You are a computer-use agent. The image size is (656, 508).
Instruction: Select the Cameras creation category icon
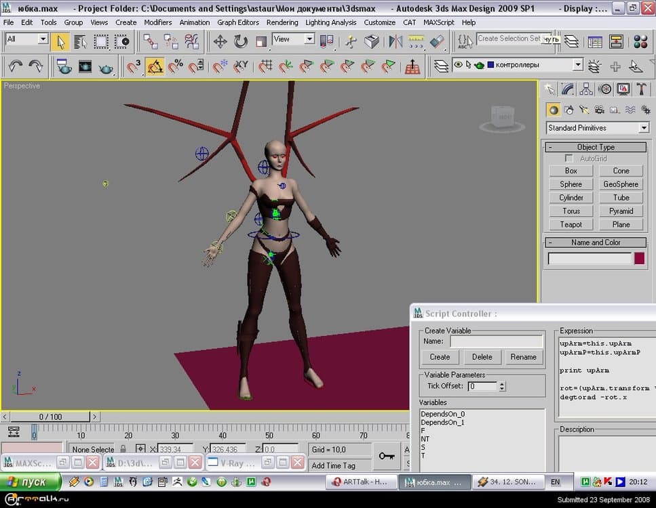[x=600, y=110]
